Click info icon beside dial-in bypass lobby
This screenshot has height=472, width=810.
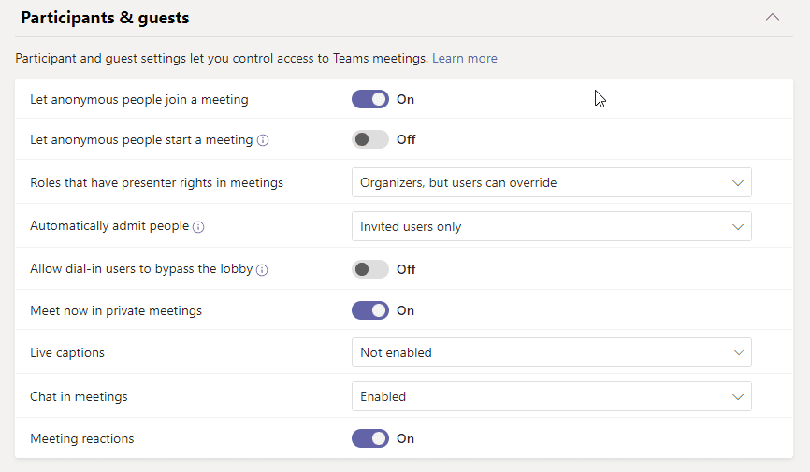(262, 270)
